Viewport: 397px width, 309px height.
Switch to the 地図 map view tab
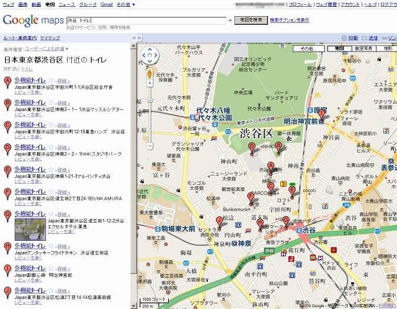[339, 48]
